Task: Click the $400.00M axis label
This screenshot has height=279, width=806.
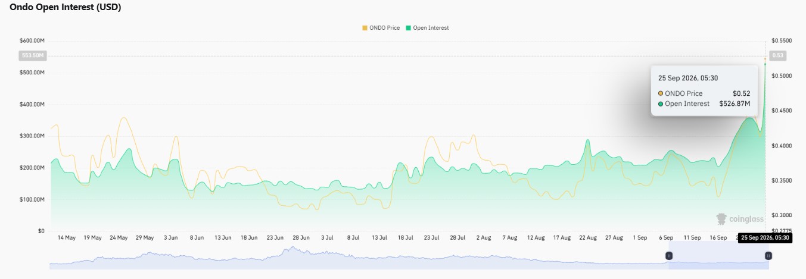Action: tap(33, 104)
